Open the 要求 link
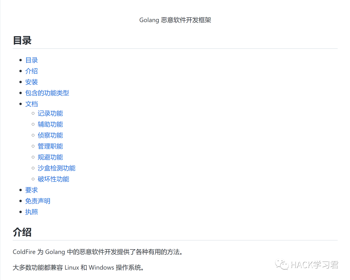The height and width of the screenshot is (280, 350). (31, 190)
